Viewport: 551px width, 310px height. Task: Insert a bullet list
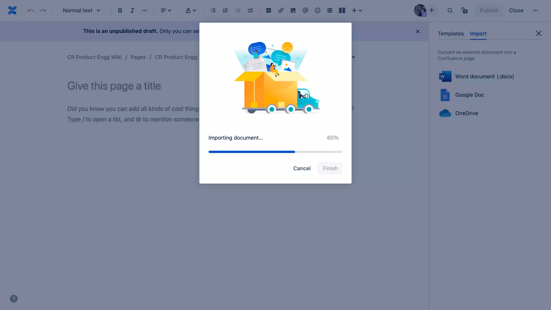pos(213,10)
